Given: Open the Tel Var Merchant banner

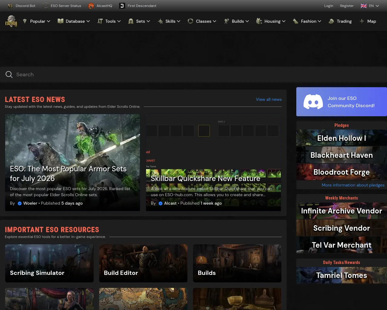Looking at the screenshot, I should click(x=342, y=245).
